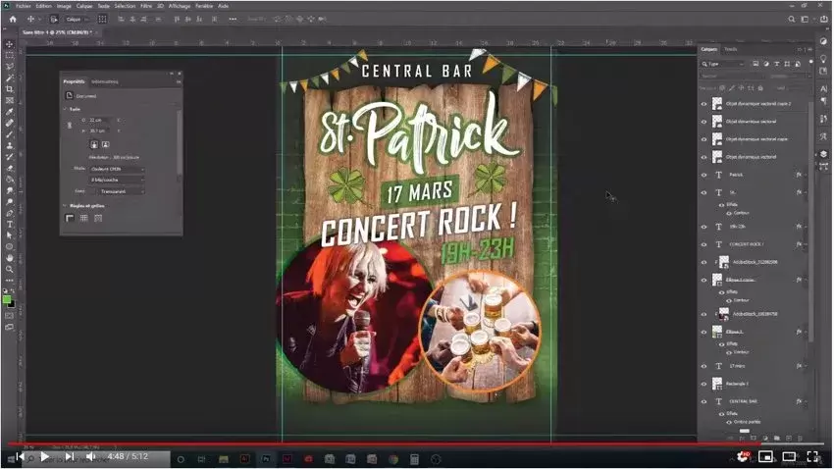The width and height of the screenshot is (834, 469).
Task: Select the Eraser tool
Action: tap(10, 168)
